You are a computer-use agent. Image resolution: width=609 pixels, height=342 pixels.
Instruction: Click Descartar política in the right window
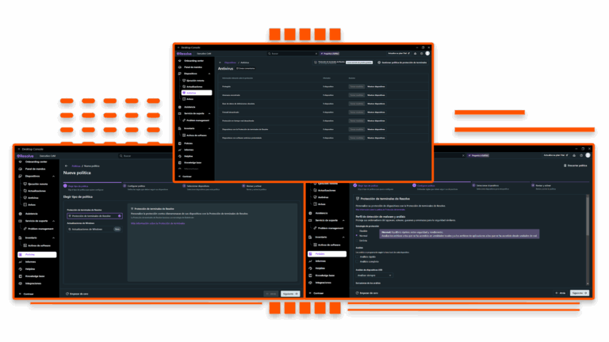click(x=576, y=165)
